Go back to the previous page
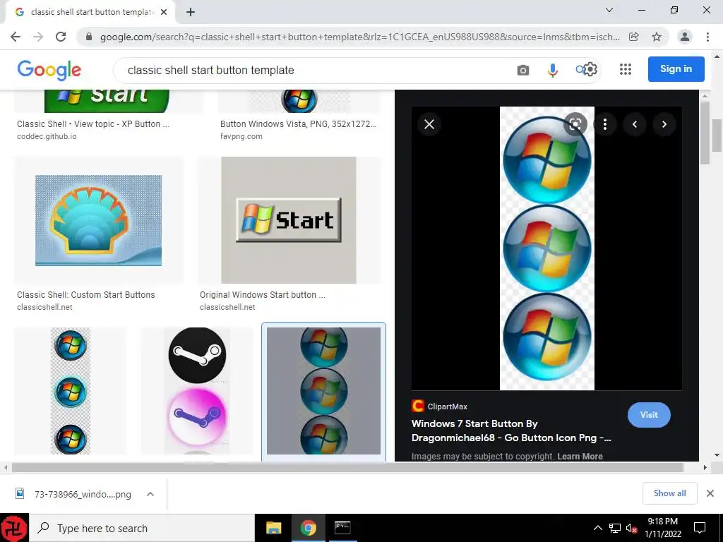 [x=16, y=37]
